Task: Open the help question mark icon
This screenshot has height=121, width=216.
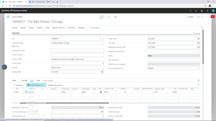Action: 208,11
